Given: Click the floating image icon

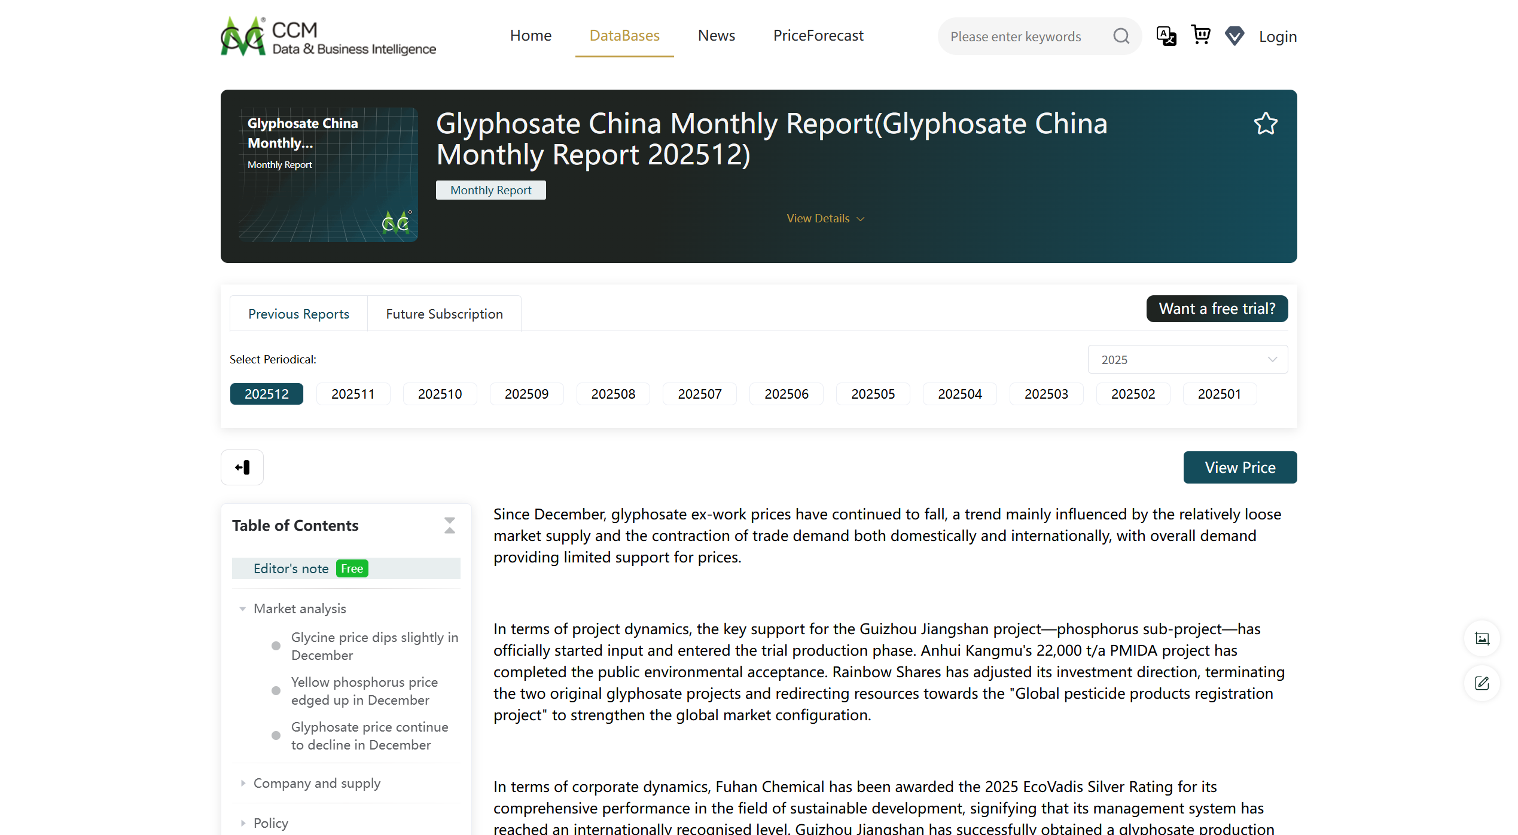Looking at the screenshot, I should 1482,638.
